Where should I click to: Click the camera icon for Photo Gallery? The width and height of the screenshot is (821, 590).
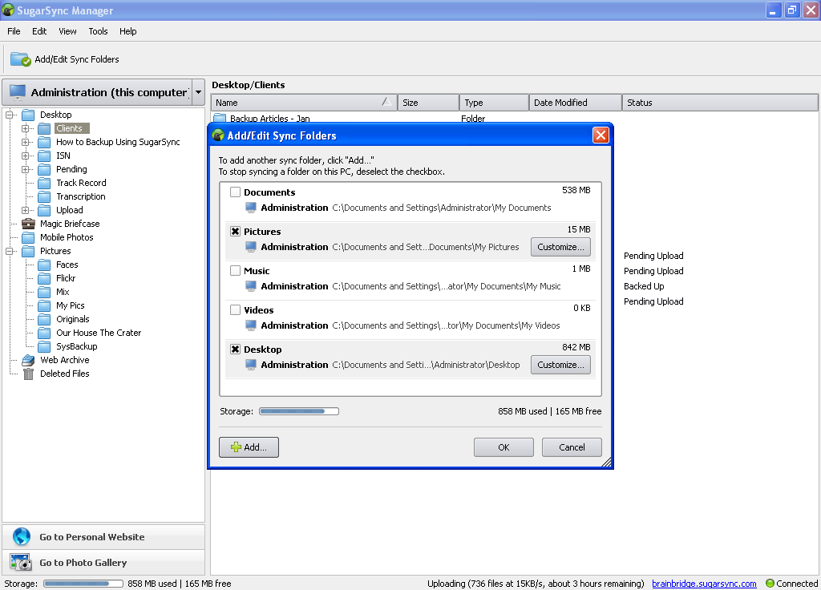tap(21, 562)
